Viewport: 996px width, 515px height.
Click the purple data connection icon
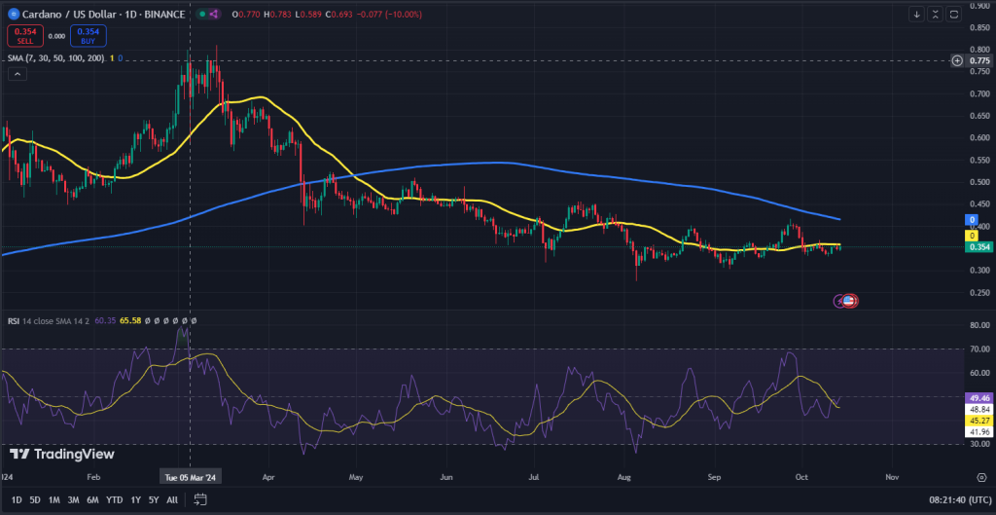coord(213,14)
